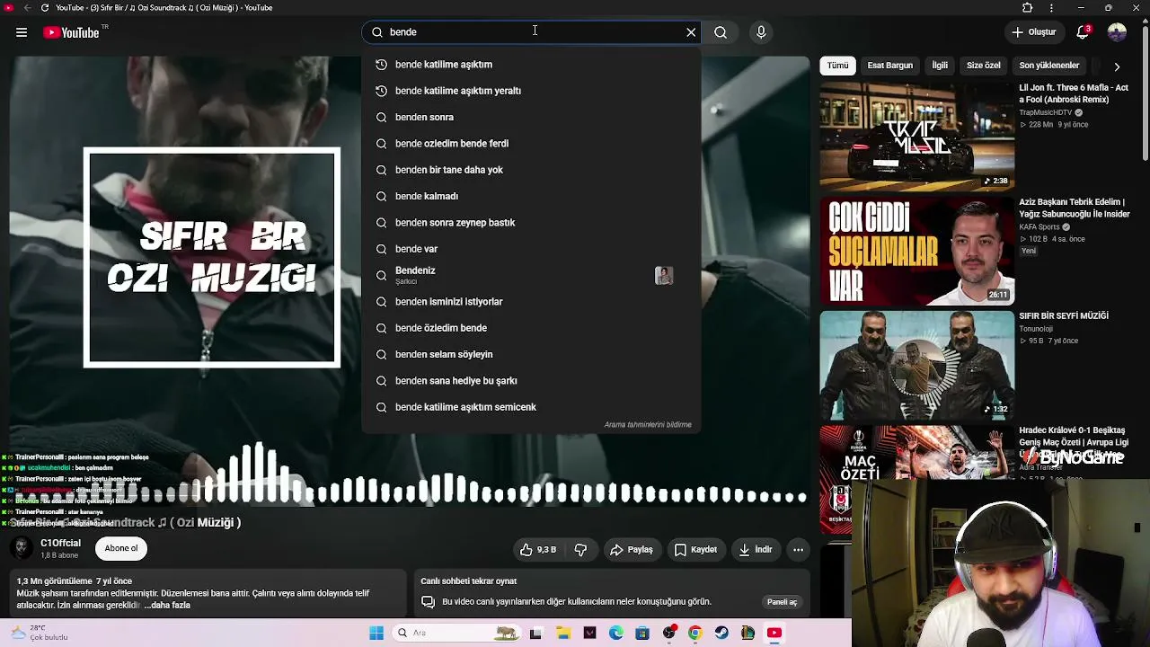Open File Explorer from taskbar
The height and width of the screenshot is (647, 1150).
tap(563, 633)
